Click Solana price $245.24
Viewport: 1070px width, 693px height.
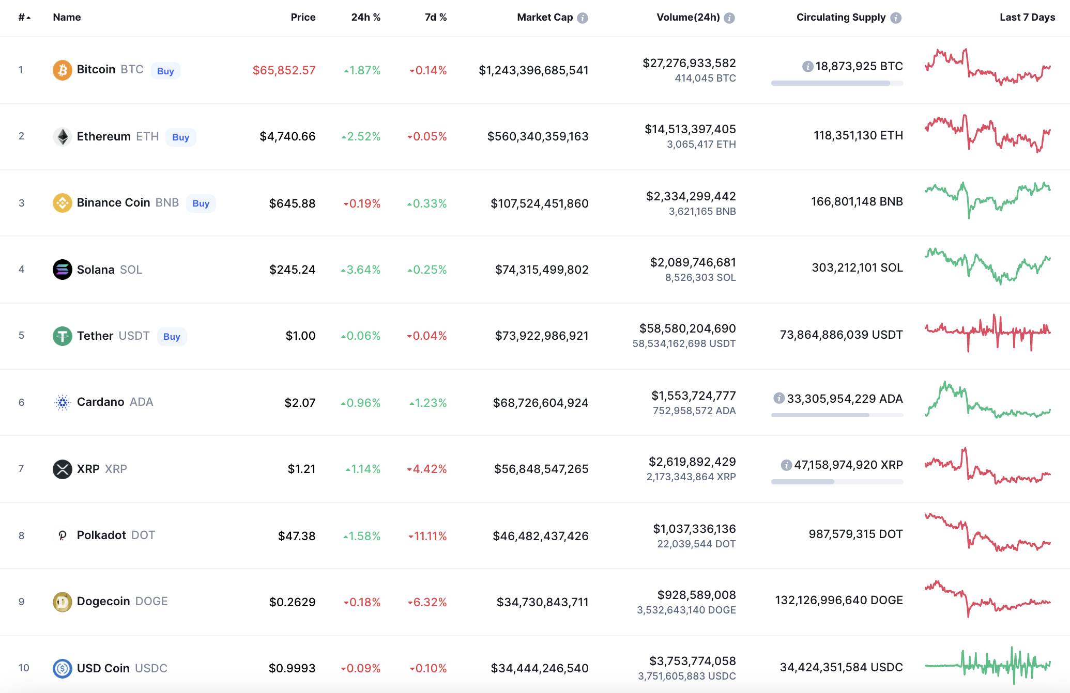(x=292, y=270)
